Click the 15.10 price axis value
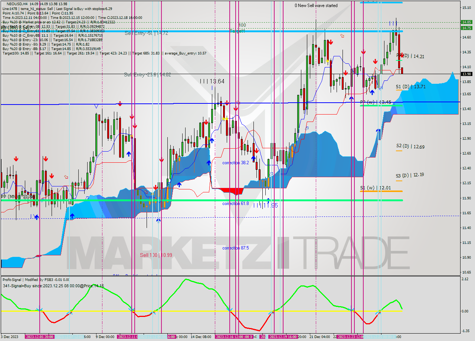The width and height of the screenshot is (475, 341). point(466,7)
